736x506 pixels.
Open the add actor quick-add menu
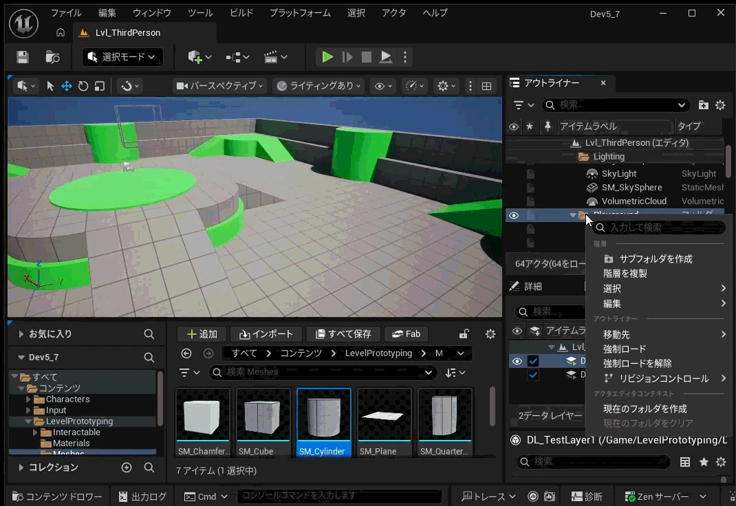pos(199,57)
